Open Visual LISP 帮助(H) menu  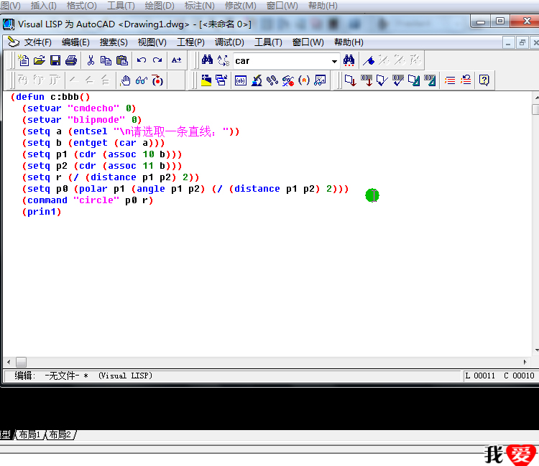(349, 42)
